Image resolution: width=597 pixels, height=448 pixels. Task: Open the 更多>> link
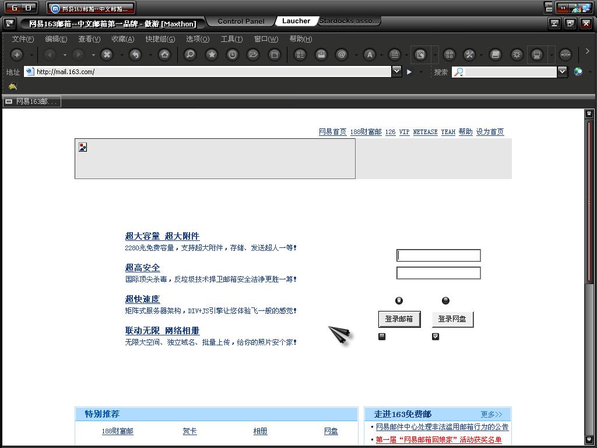[491, 414]
